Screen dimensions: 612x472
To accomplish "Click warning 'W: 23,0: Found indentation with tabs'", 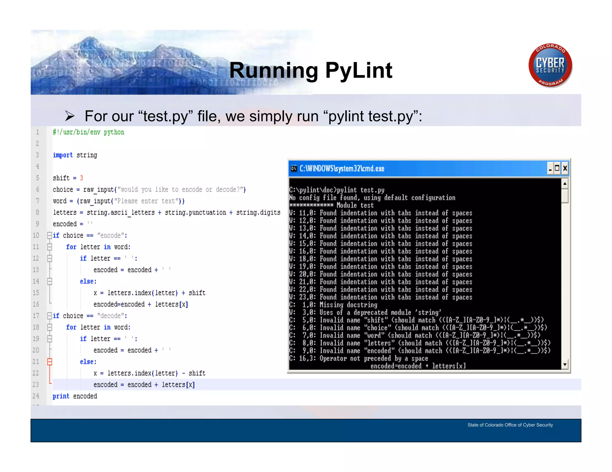I will coord(381,297).
